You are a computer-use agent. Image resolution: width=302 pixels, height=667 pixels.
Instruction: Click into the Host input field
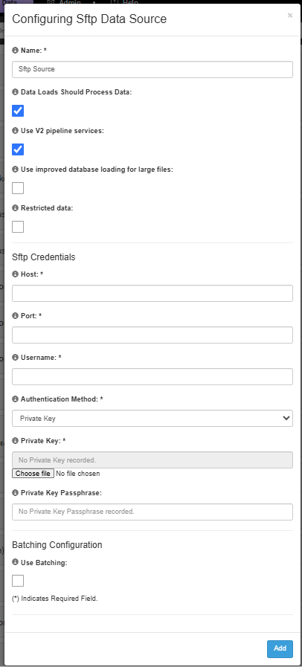(x=152, y=294)
